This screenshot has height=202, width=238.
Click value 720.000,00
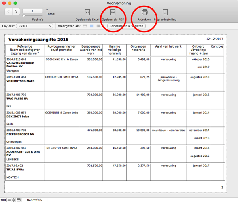click(x=95, y=95)
